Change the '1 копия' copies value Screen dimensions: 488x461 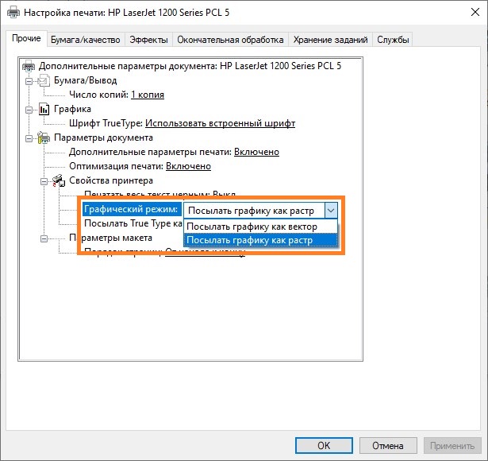click(x=148, y=95)
